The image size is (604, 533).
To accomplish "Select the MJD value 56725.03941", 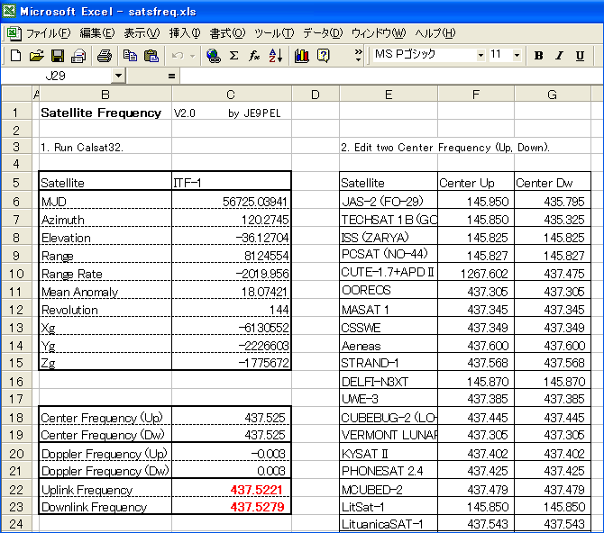I will [231, 201].
